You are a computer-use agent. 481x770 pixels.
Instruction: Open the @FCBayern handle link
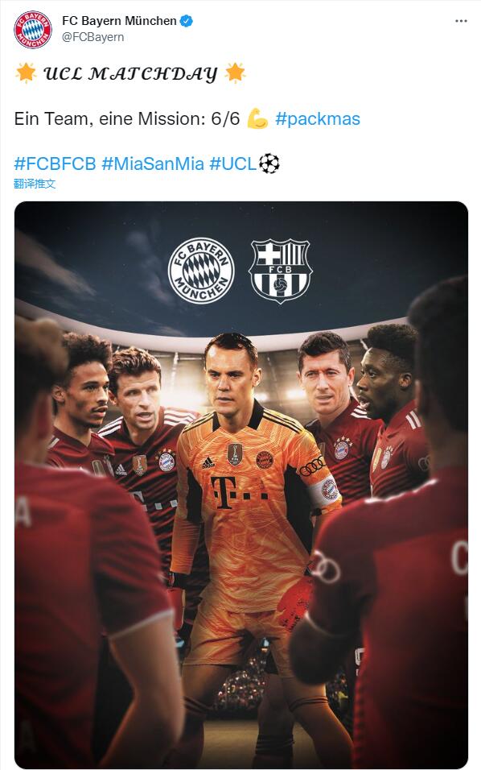[92, 37]
